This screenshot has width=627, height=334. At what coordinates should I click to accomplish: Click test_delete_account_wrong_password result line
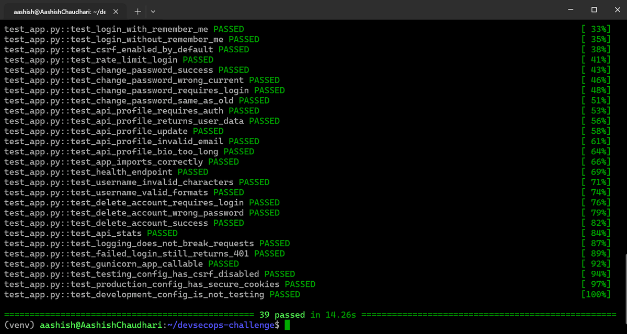pos(142,213)
